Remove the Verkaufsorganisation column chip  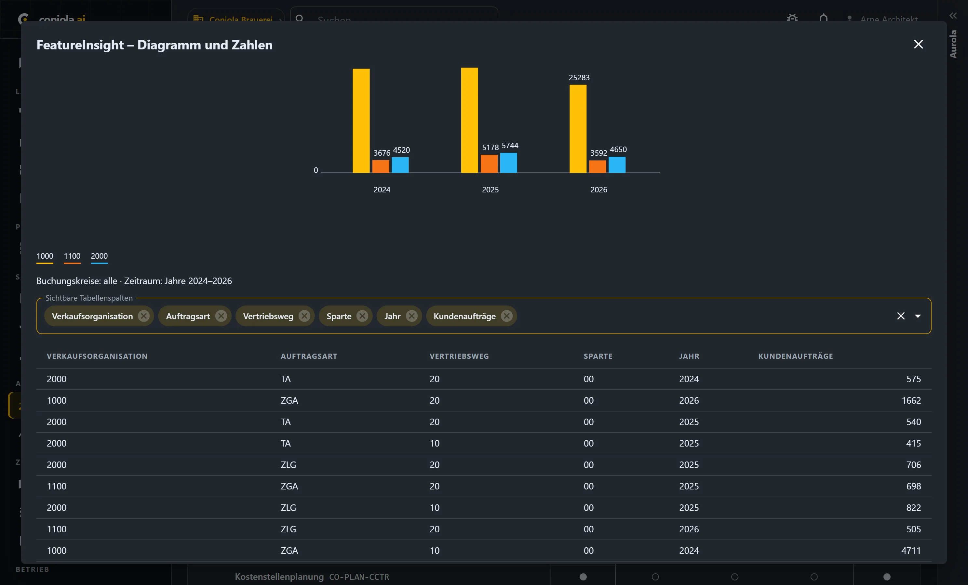tap(144, 316)
